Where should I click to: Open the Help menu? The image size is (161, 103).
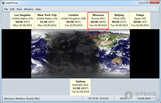click(x=38, y=9)
